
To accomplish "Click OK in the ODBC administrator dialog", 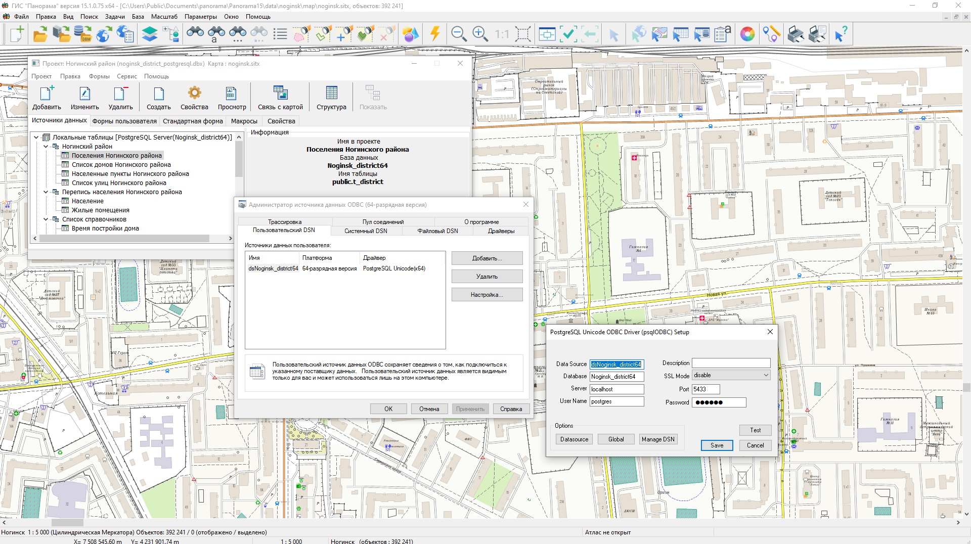I will point(388,409).
